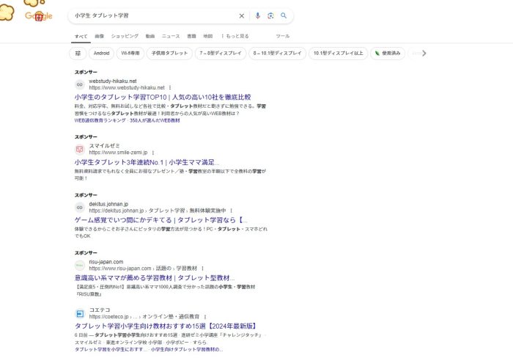Select the 使用済み filter chip

(x=388, y=53)
